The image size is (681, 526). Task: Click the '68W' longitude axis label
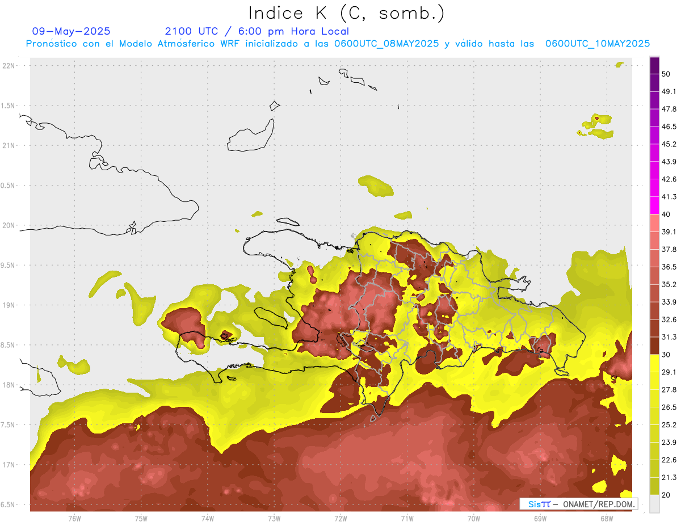point(606,518)
